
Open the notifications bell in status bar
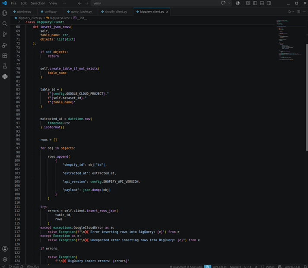pos(305,267)
